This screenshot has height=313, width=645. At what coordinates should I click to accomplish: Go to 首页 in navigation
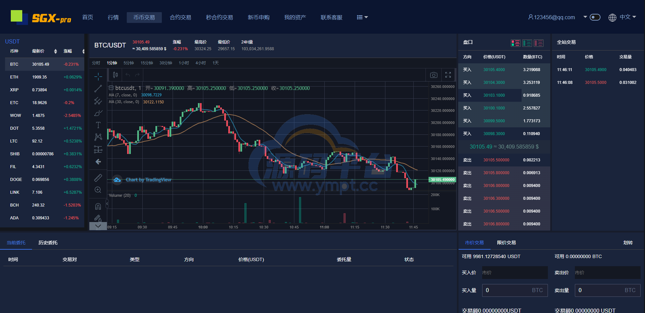tap(88, 17)
